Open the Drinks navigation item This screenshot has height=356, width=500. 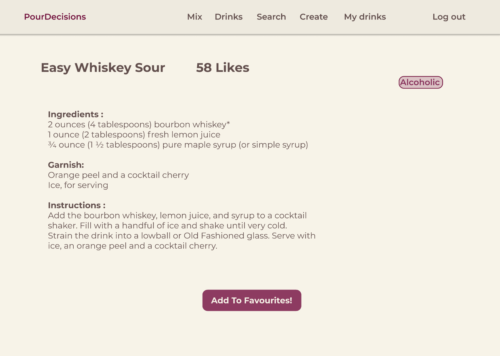coord(229,17)
